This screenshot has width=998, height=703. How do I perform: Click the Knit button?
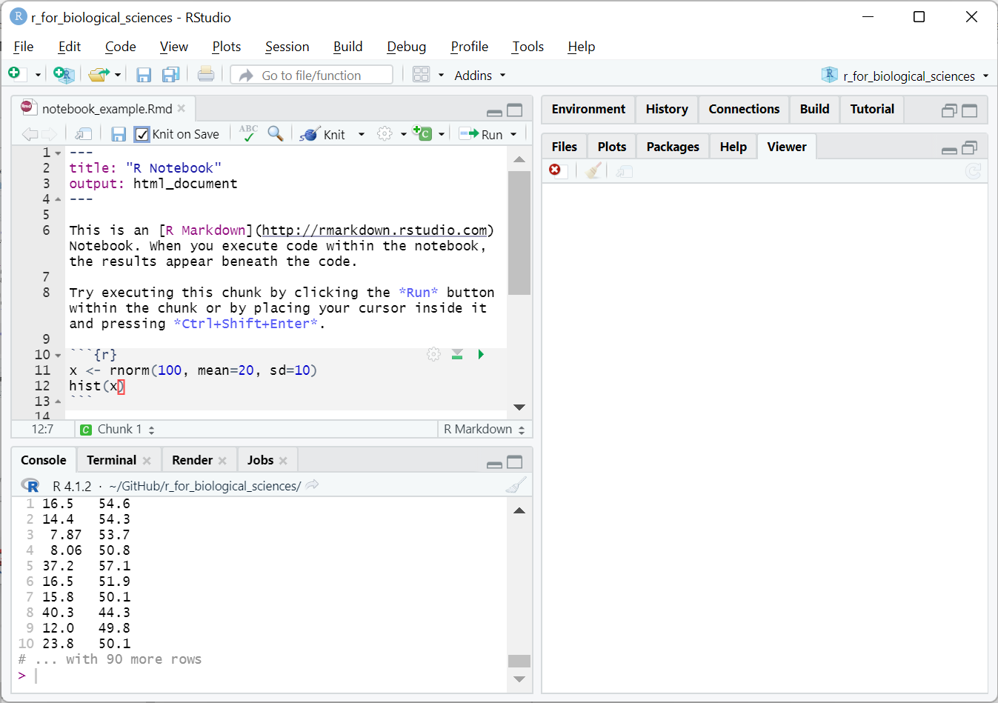(325, 134)
